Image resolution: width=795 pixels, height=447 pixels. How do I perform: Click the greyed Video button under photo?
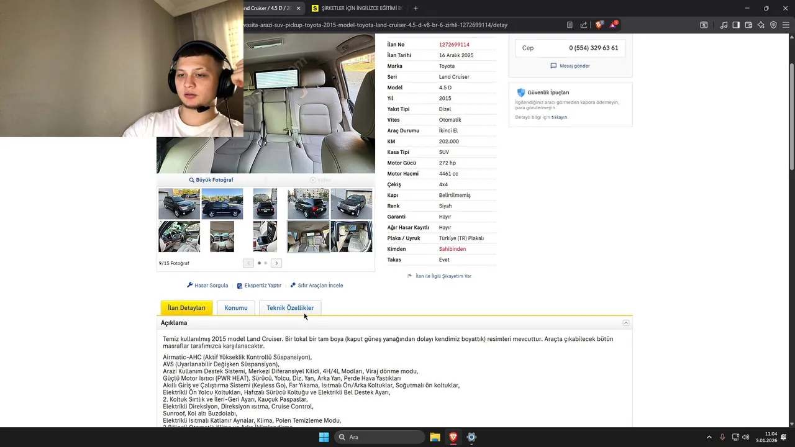320,180
